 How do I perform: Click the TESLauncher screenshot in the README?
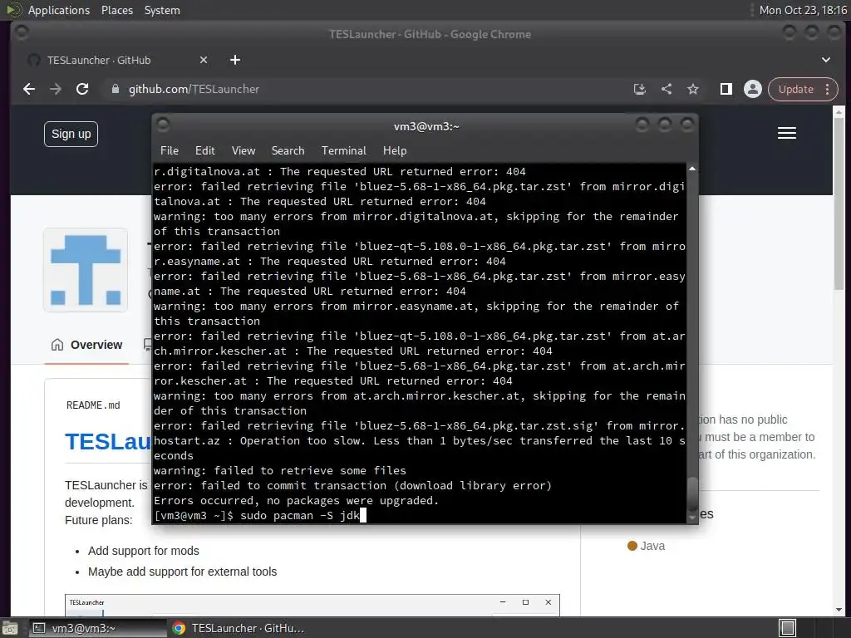pyautogui.click(x=312, y=605)
